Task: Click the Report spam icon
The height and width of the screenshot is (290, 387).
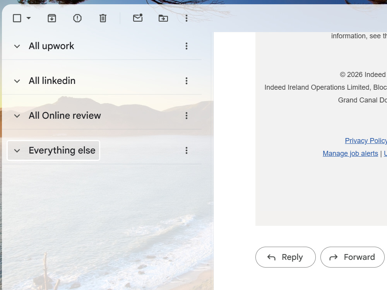Action: point(77,18)
